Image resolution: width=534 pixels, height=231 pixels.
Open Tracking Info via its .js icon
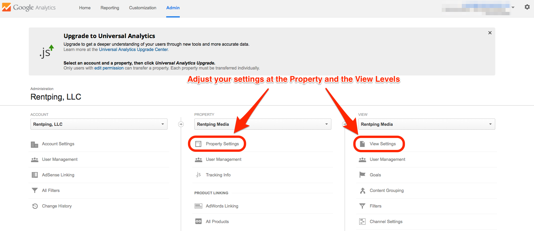pos(198,175)
